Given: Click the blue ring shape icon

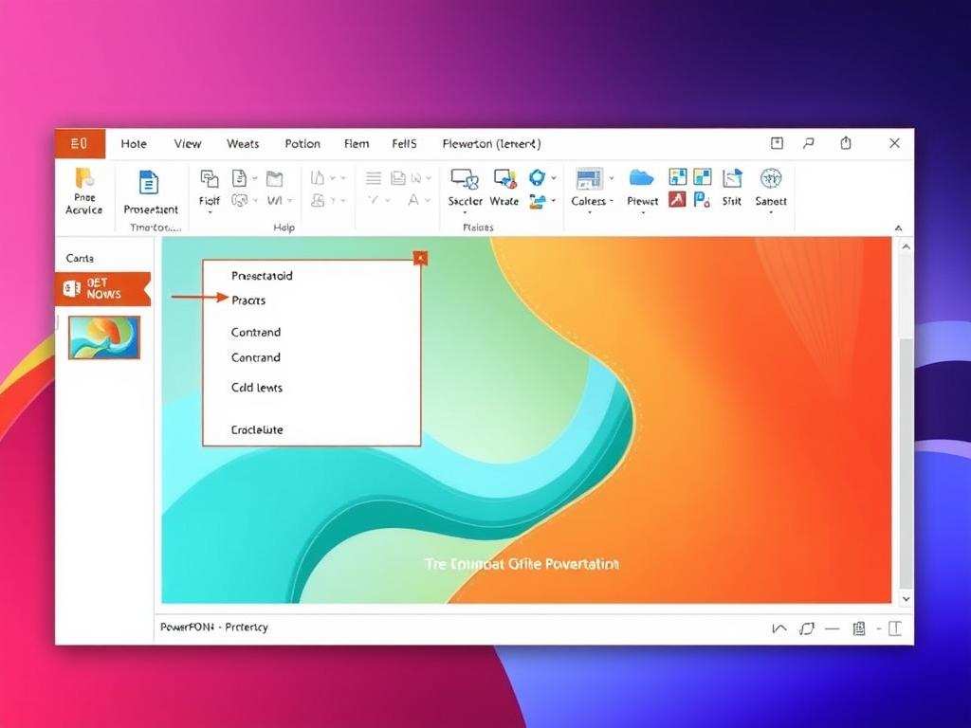Looking at the screenshot, I should tap(537, 177).
